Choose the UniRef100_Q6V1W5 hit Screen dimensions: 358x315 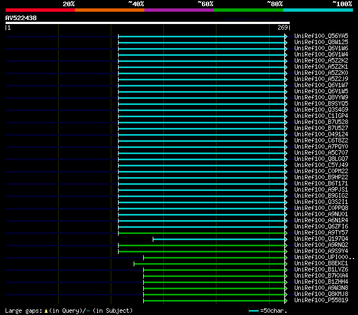click(x=321, y=92)
